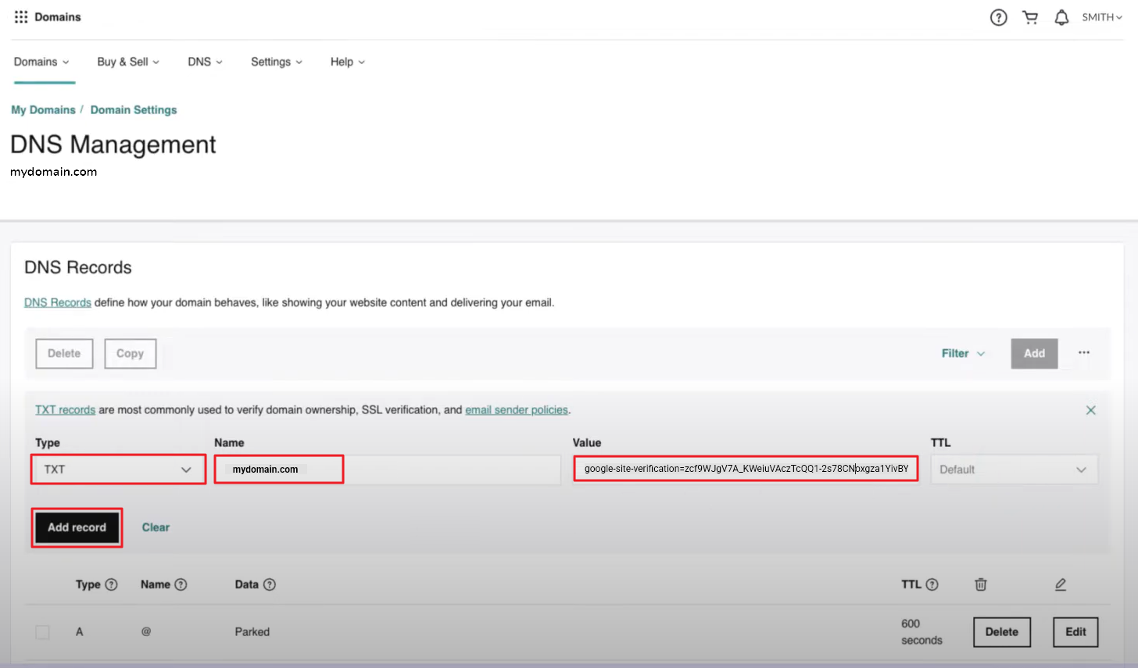
Task: Check notifications via the bell icon
Action: pos(1061,16)
